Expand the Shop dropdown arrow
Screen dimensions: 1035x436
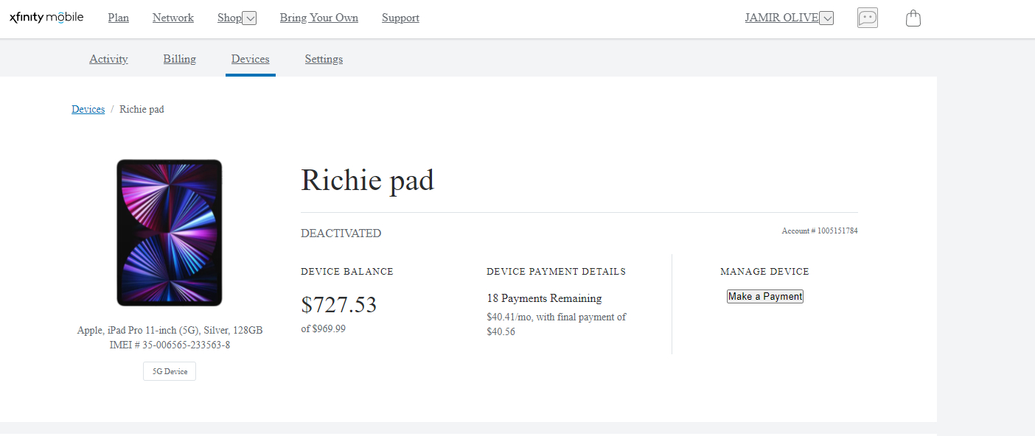pos(249,18)
